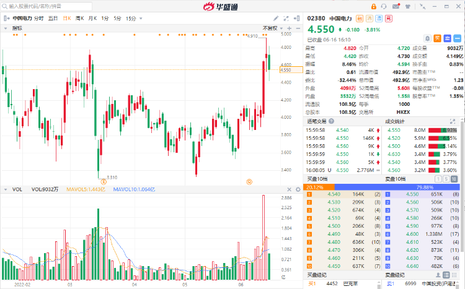This screenshot has height=289, width=465.
Task: Select the 日K chart tab
Action: [67, 19]
